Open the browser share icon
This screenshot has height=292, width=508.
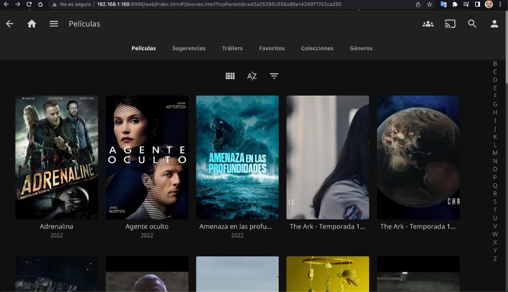pos(418,4)
